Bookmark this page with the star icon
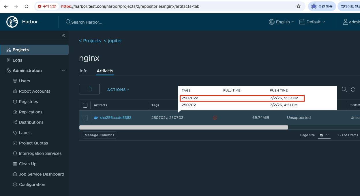Viewport: 360px width, 196px height. [299, 6]
